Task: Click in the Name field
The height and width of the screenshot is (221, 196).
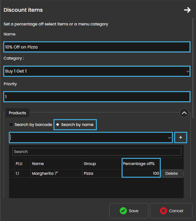Action: 97,47
